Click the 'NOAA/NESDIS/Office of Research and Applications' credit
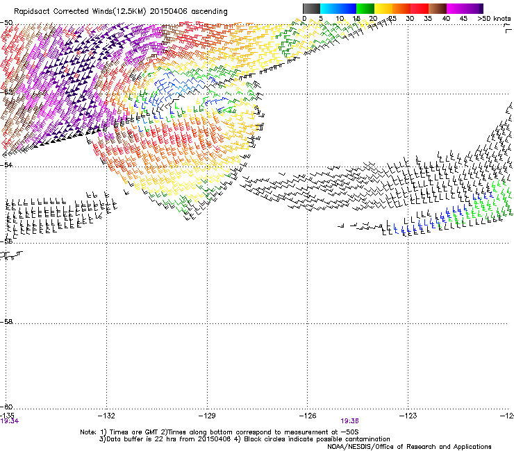This screenshot has height=451, width=514. pyautogui.click(x=409, y=447)
